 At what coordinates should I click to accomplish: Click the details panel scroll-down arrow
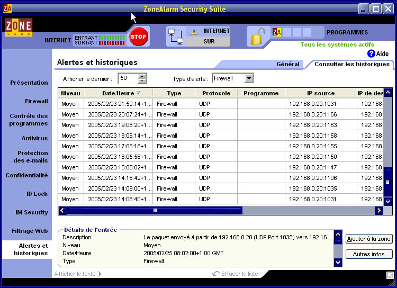tap(338, 263)
